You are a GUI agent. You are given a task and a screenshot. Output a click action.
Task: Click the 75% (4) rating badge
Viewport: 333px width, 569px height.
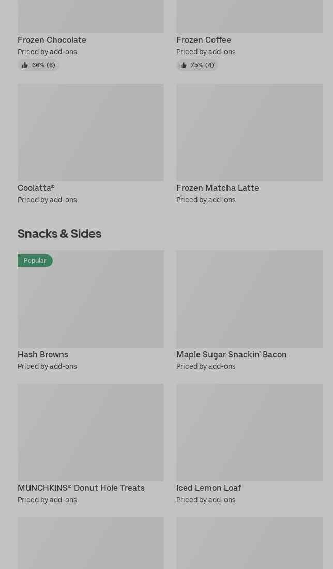[202, 65]
